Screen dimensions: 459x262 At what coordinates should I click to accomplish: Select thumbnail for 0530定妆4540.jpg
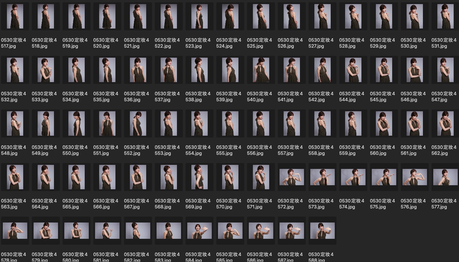pyautogui.click(x=261, y=70)
